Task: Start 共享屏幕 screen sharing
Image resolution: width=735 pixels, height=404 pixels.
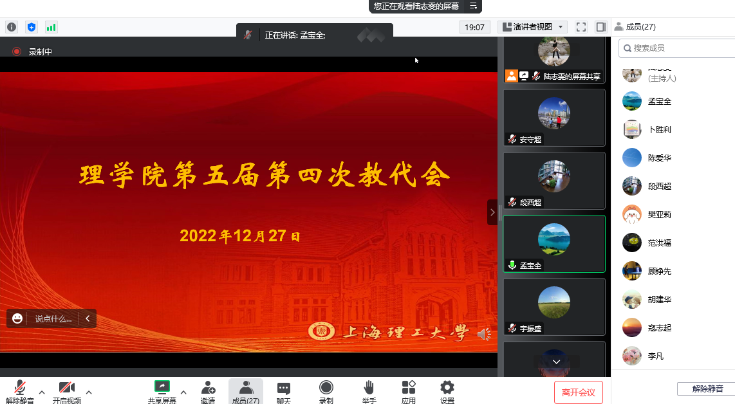Action: point(162,391)
